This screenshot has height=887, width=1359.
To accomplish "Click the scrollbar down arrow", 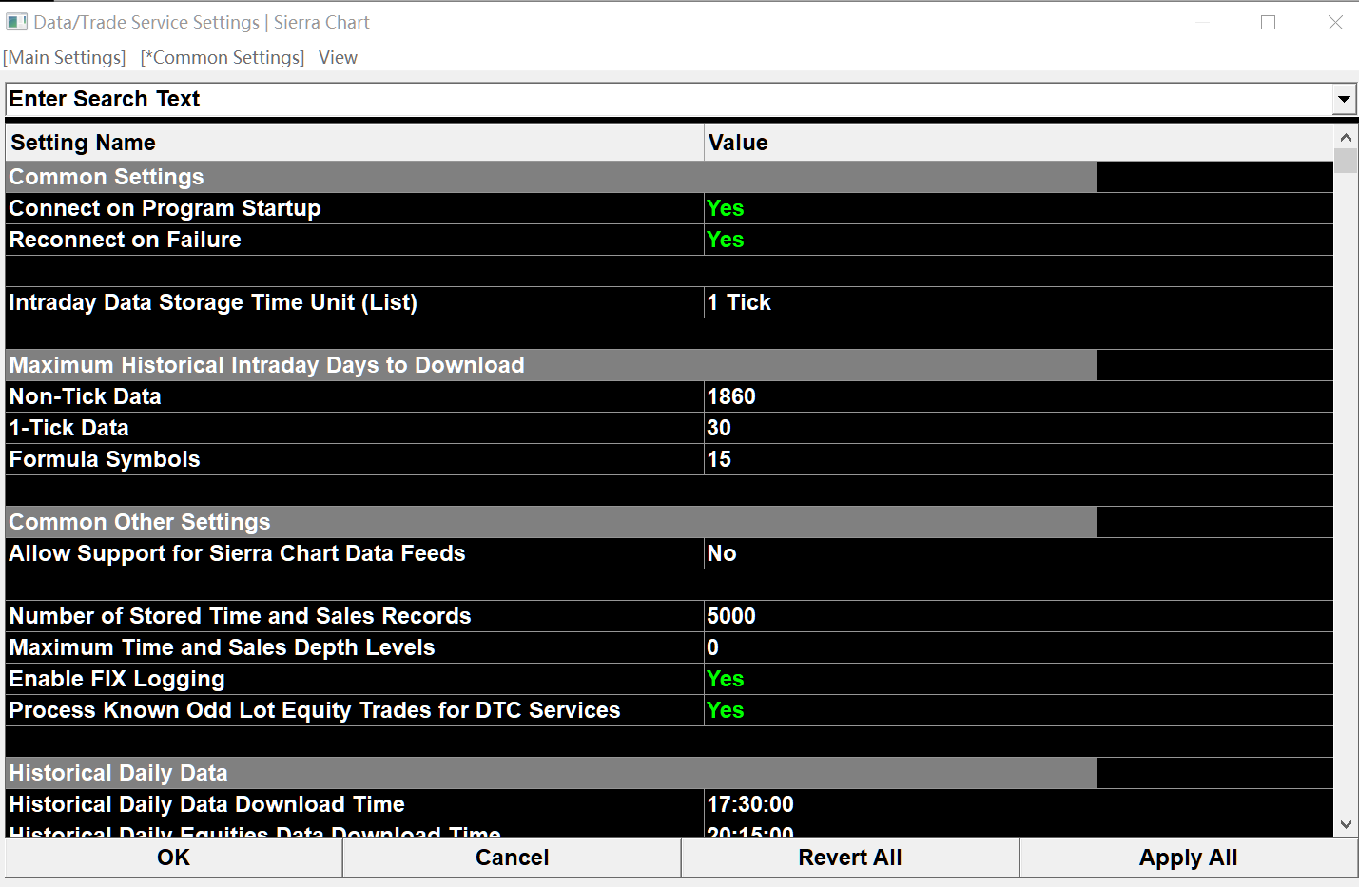I will coord(1345,824).
